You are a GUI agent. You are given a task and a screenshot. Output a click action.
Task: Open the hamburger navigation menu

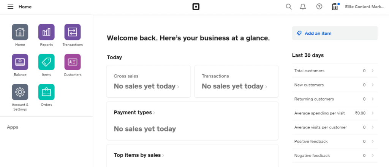[10, 7]
